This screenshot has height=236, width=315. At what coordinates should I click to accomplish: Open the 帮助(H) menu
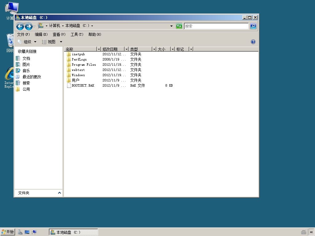95,34
